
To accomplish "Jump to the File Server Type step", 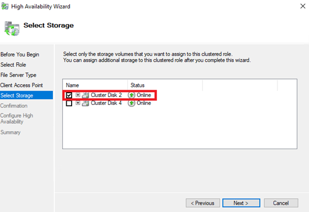I will click(18, 75).
